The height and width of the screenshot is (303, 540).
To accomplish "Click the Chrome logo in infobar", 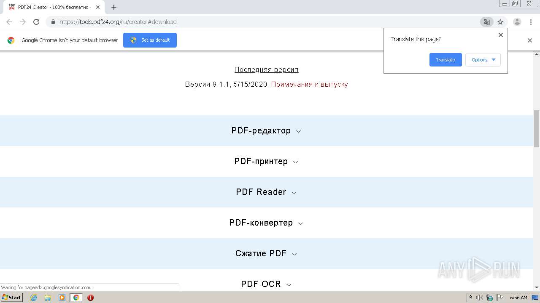I will pos(11,40).
